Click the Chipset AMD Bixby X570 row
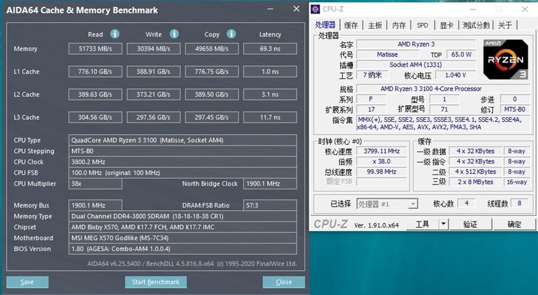Screen dimensions: 538x295 [x=182, y=227]
